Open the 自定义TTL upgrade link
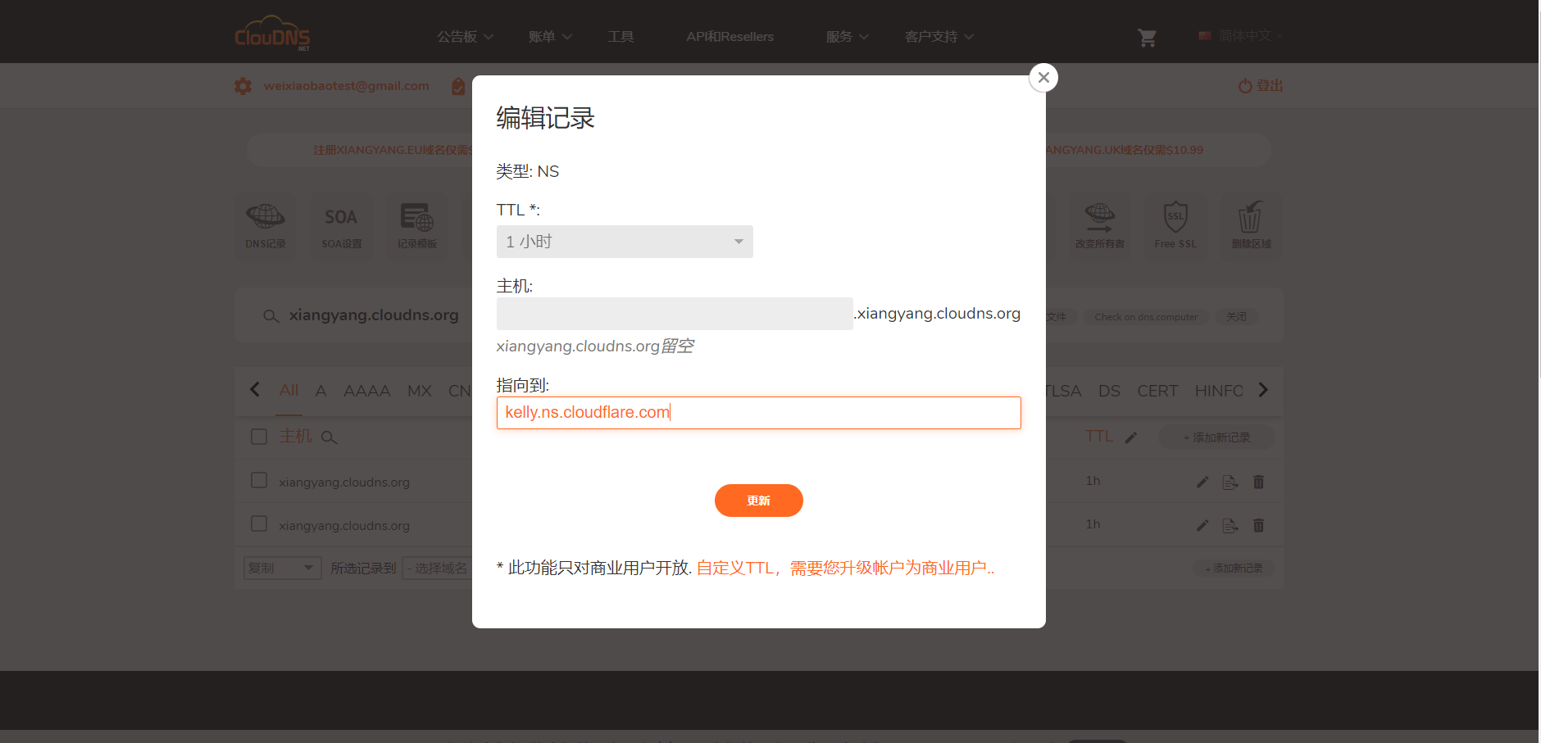Image resolution: width=1541 pixels, height=743 pixels. [x=845, y=568]
